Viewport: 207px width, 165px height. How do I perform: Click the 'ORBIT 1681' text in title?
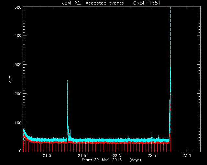point(147,3)
